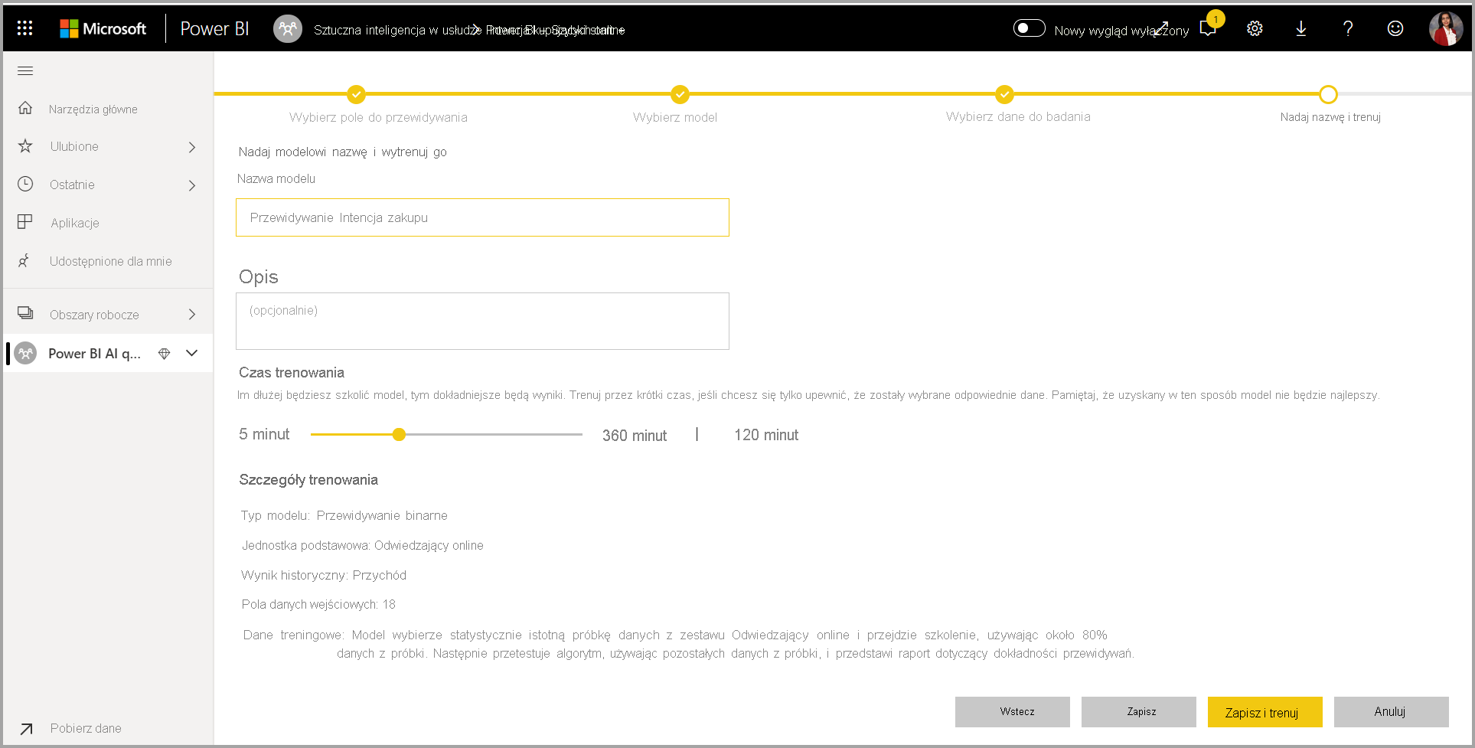The image size is (1475, 748).
Task: Open Aplikacje in the navigation
Action: pos(75,223)
